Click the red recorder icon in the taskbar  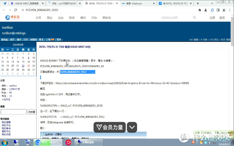pos(68,142)
